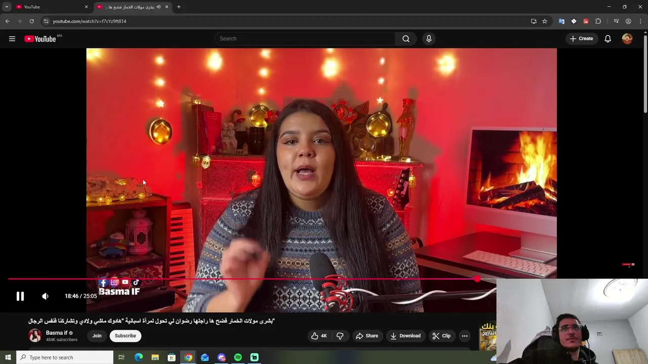Screen dimensions: 648x364
Task: Join the Basma if channel membership
Action: 97,336
